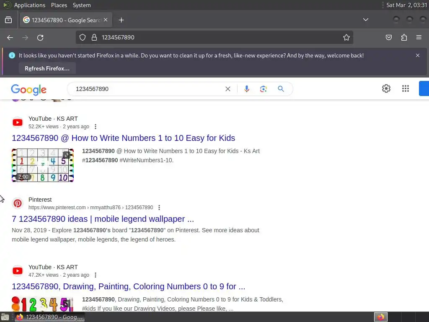This screenshot has height=322, width=429.
Task: Open 'How to Write Numbers 1 to 10' result
Action: [x=124, y=138]
